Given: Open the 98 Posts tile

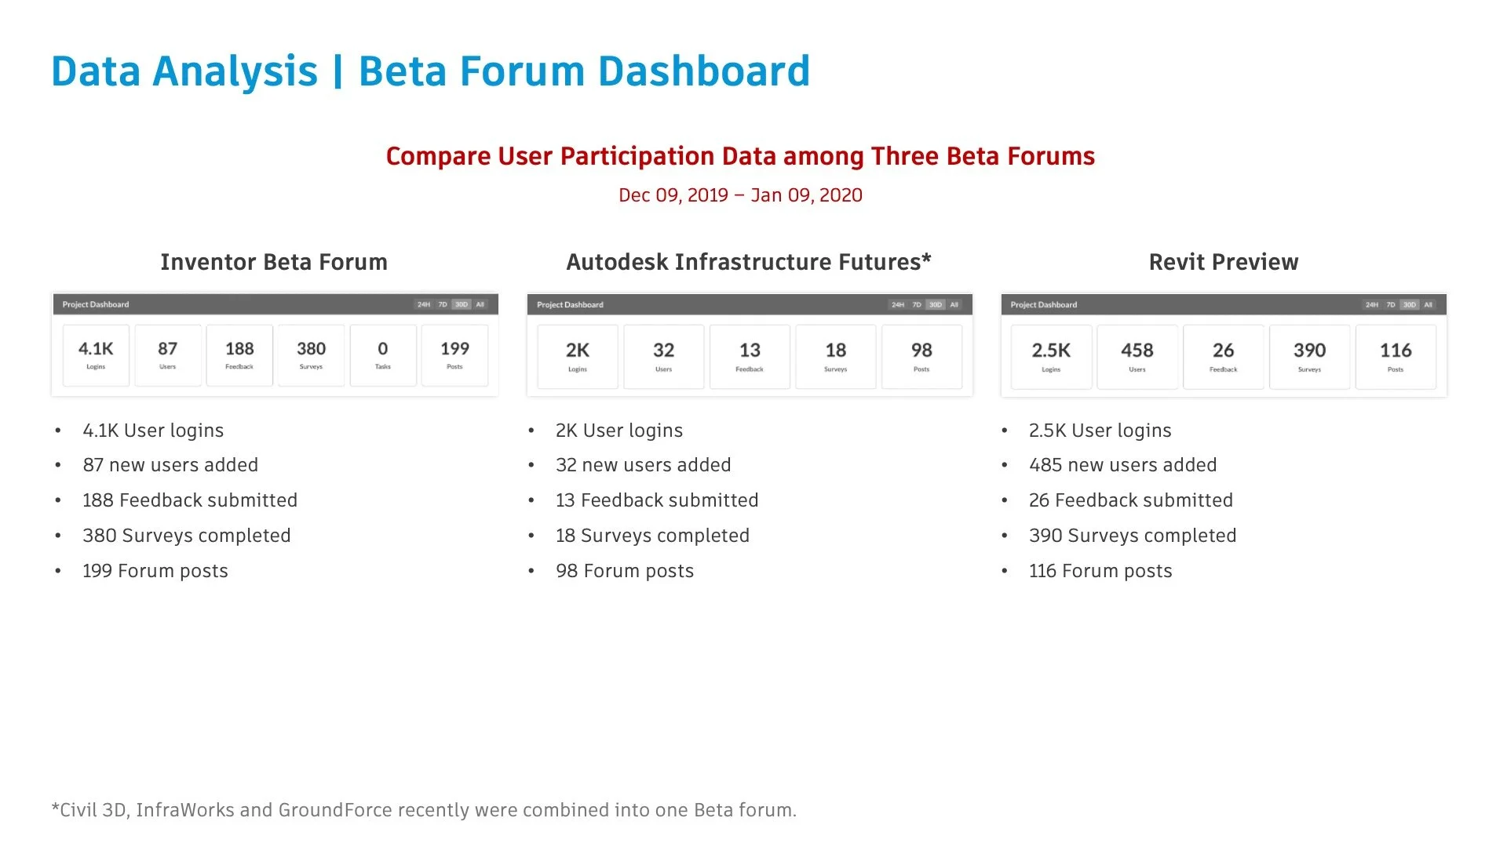Looking at the screenshot, I should point(921,357).
